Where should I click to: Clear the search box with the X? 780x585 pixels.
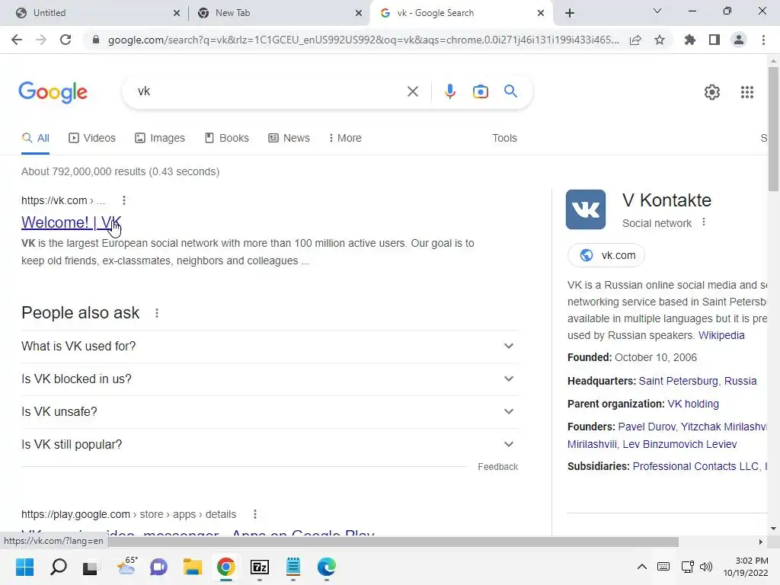[x=412, y=91]
